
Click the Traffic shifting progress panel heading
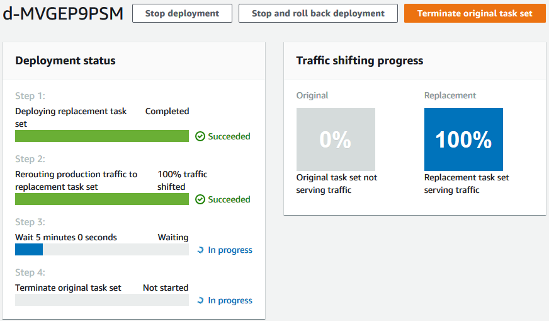pyautogui.click(x=359, y=61)
